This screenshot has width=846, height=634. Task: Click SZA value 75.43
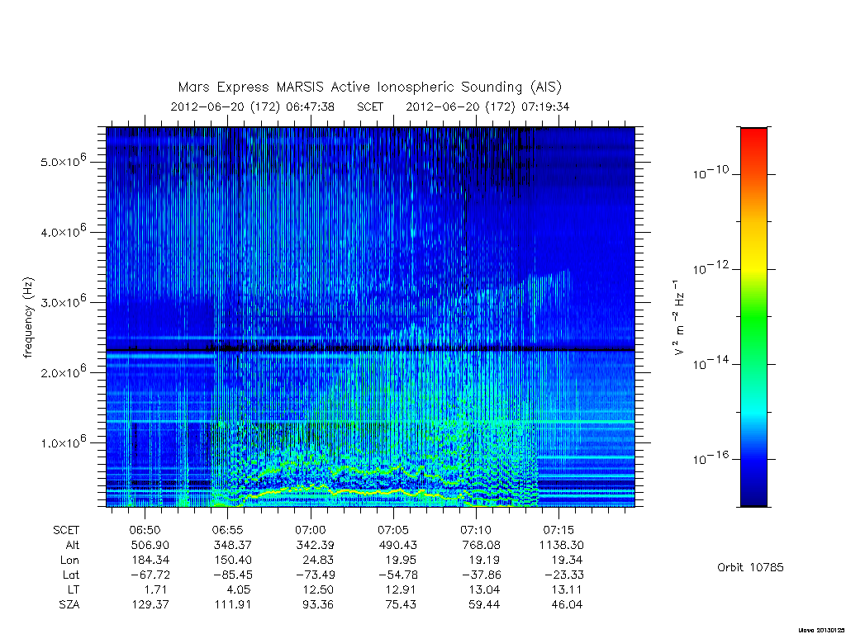coord(402,605)
